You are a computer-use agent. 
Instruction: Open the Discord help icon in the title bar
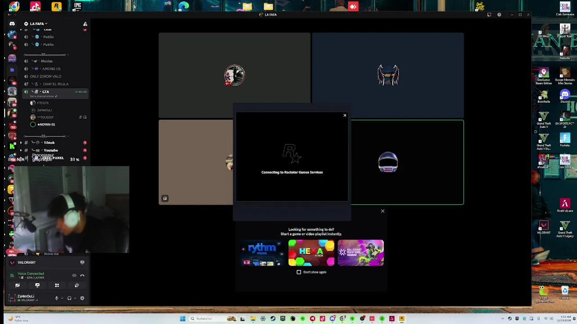(499, 15)
